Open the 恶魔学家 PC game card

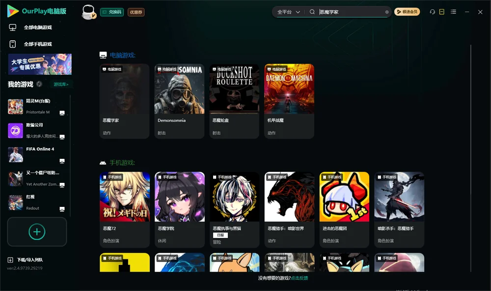tap(125, 101)
